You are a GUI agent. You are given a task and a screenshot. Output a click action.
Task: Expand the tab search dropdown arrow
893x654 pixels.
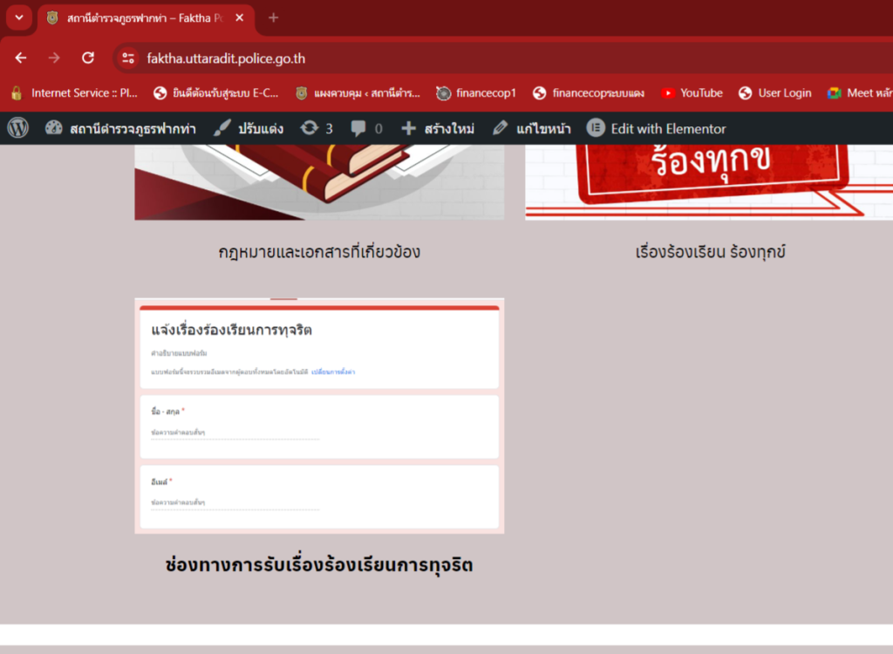tap(18, 17)
